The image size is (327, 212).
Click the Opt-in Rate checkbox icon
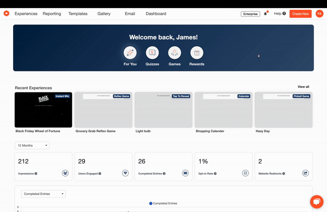coord(245,173)
